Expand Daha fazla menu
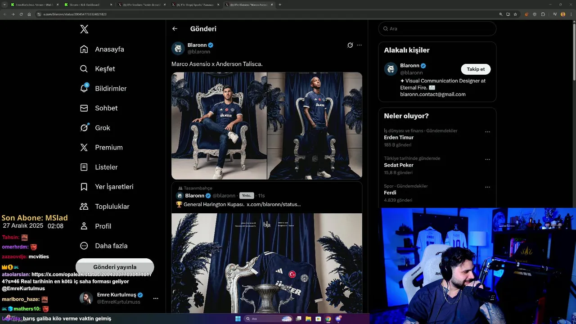This screenshot has height=324, width=576. (x=104, y=246)
